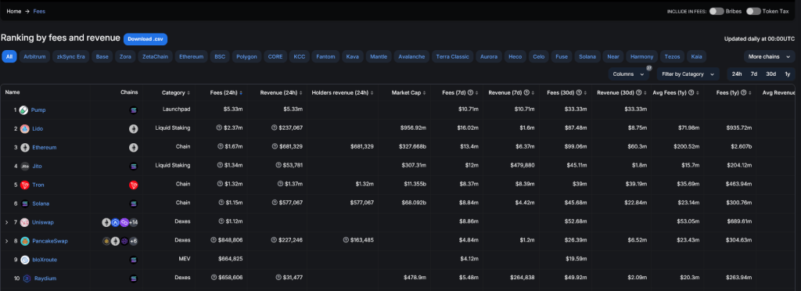Viewport: 801px width, 291px height.
Task: Open the Filter by Category dropdown
Action: [688, 74]
